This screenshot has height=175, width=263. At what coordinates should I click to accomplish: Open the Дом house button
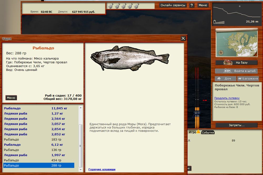pos(225,79)
